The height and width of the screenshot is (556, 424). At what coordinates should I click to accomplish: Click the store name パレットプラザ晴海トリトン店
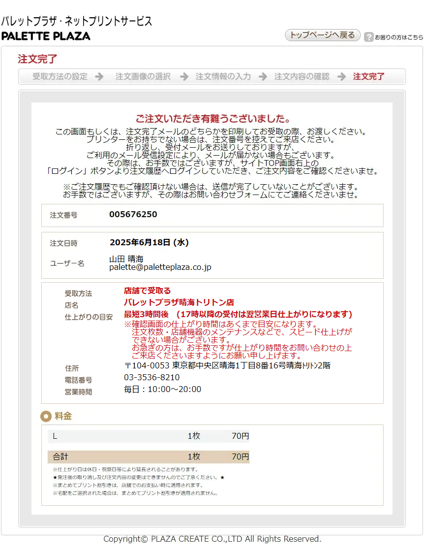pyautogui.click(x=179, y=302)
